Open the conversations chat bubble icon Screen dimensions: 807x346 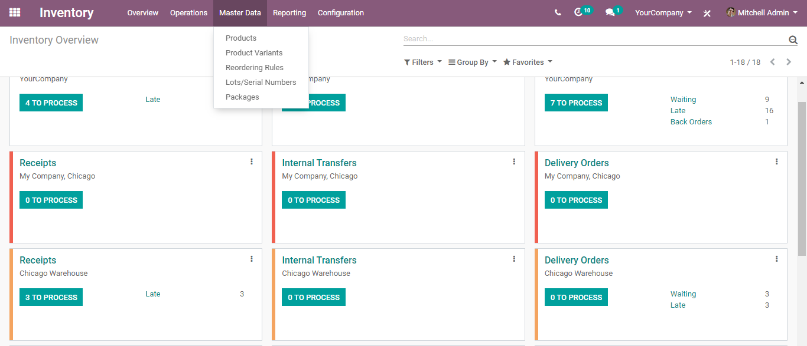pyautogui.click(x=610, y=12)
